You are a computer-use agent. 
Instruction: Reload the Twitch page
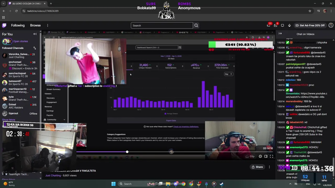[x=16, y=11]
